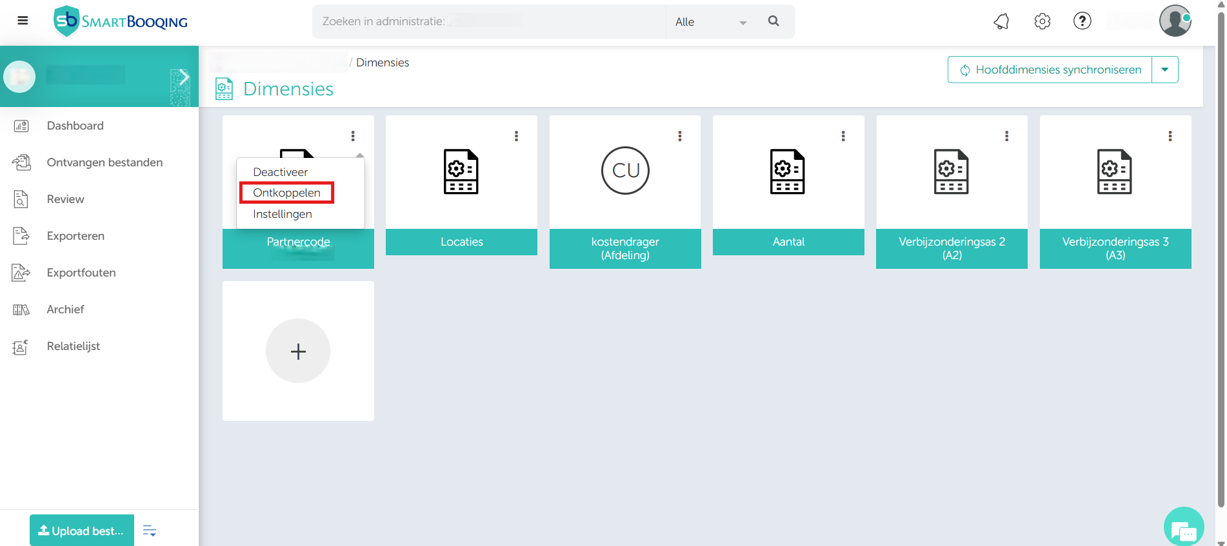Click the help question mark icon

click(1082, 21)
